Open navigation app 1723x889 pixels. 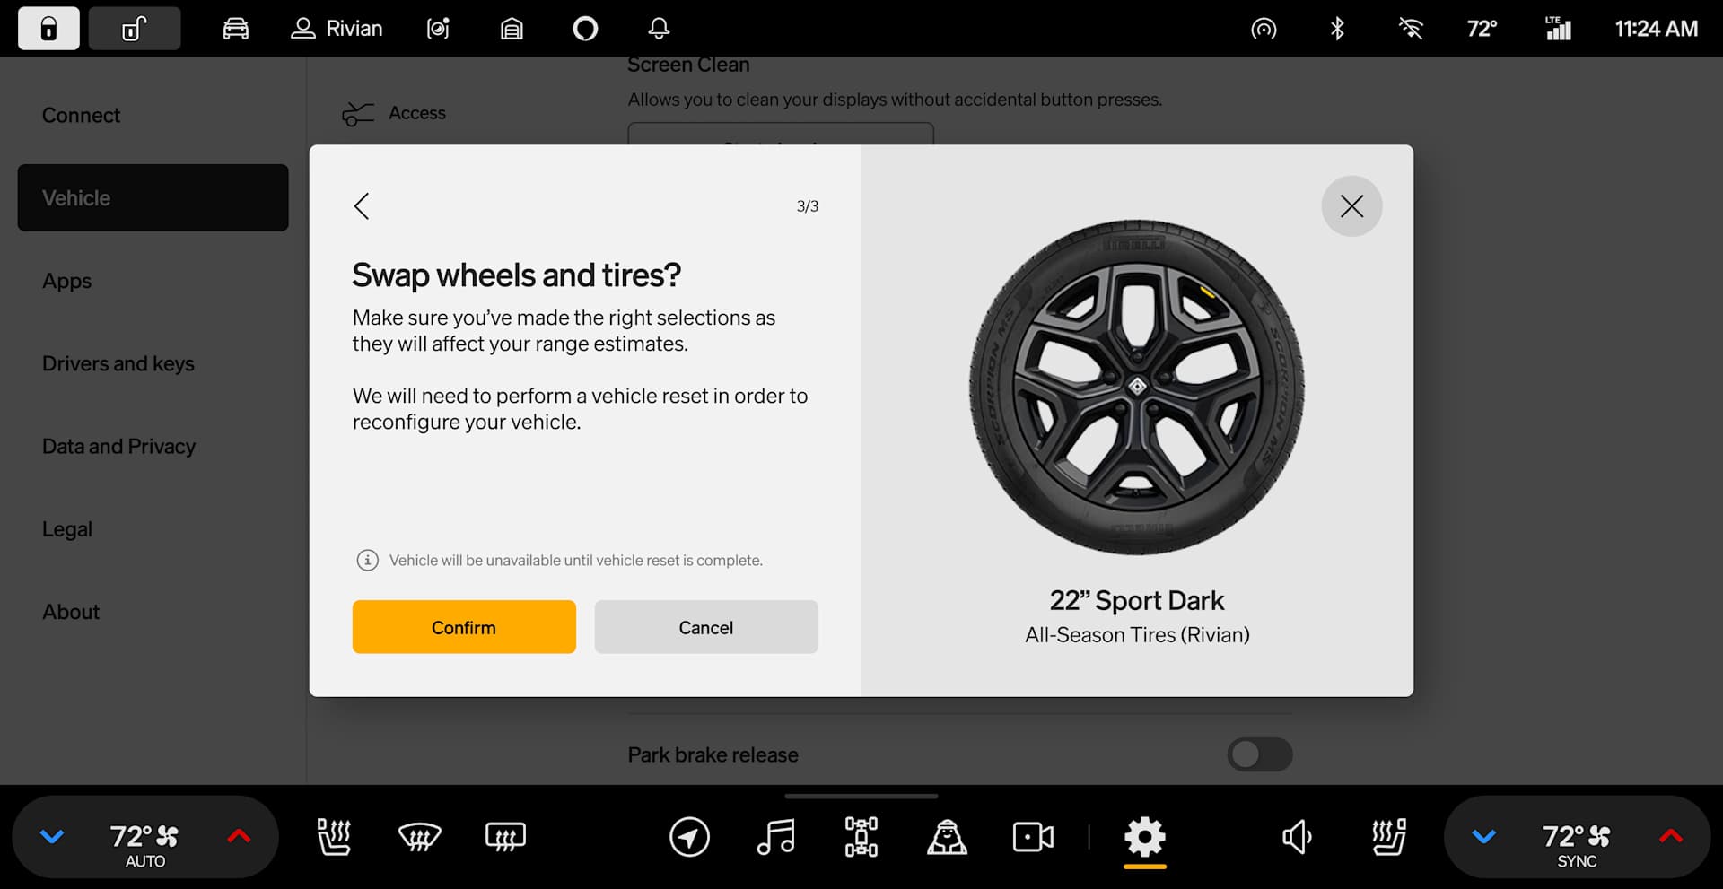689,837
